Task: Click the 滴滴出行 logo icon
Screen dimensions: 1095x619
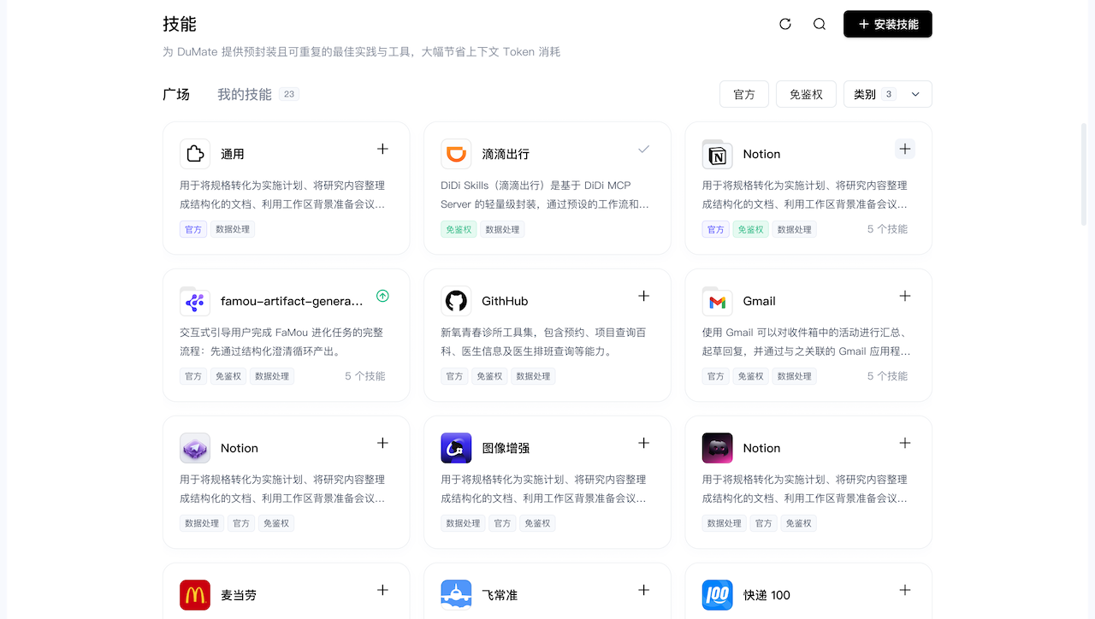Action: [456, 154]
